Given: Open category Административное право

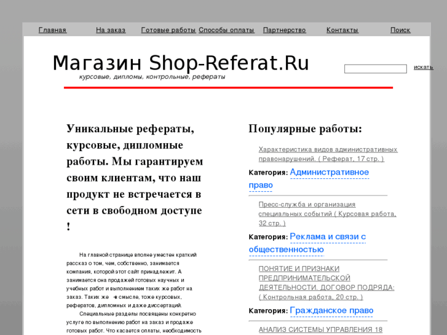Looking at the screenshot, I should (309, 178).
